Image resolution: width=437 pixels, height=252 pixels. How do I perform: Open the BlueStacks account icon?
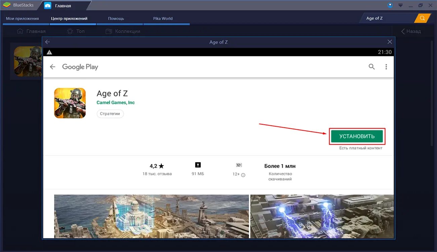(x=390, y=5)
